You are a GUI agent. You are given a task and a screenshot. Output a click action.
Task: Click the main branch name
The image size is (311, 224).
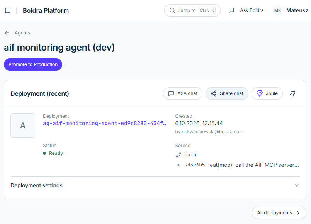tap(190, 155)
